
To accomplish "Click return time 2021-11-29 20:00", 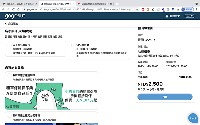I will 177,66.
